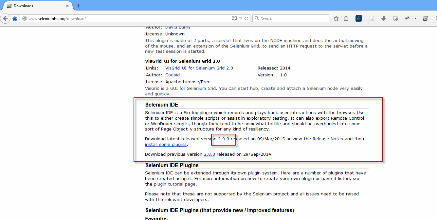The width and height of the screenshot is (437, 220).
Task: Click the VisGrid-UI for Selenium Grid 2.0 heading
Action: [x=182, y=61]
